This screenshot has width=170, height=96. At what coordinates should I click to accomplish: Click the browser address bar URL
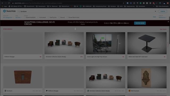[x=38, y=3]
